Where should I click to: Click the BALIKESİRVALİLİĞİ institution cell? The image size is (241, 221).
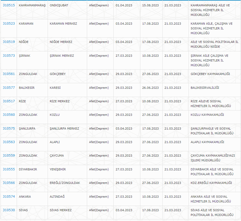click(x=205, y=88)
